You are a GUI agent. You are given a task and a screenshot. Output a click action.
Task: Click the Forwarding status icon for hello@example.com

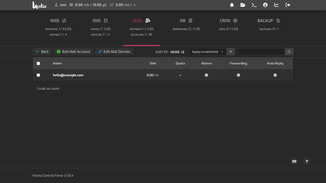pos(238,75)
